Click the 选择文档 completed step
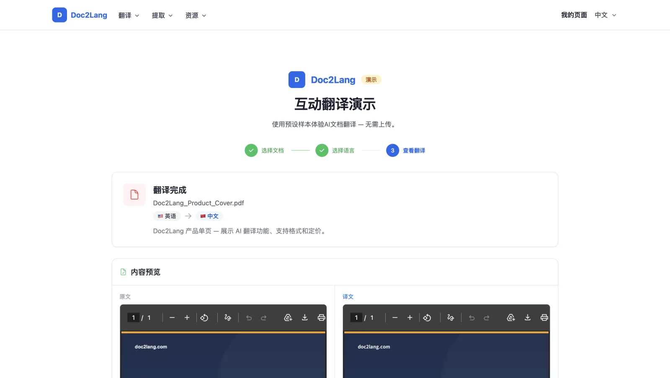This screenshot has height=378, width=670. 264,150
